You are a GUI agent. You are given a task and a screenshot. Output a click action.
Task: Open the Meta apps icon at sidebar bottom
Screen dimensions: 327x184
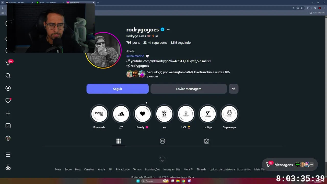click(8, 167)
